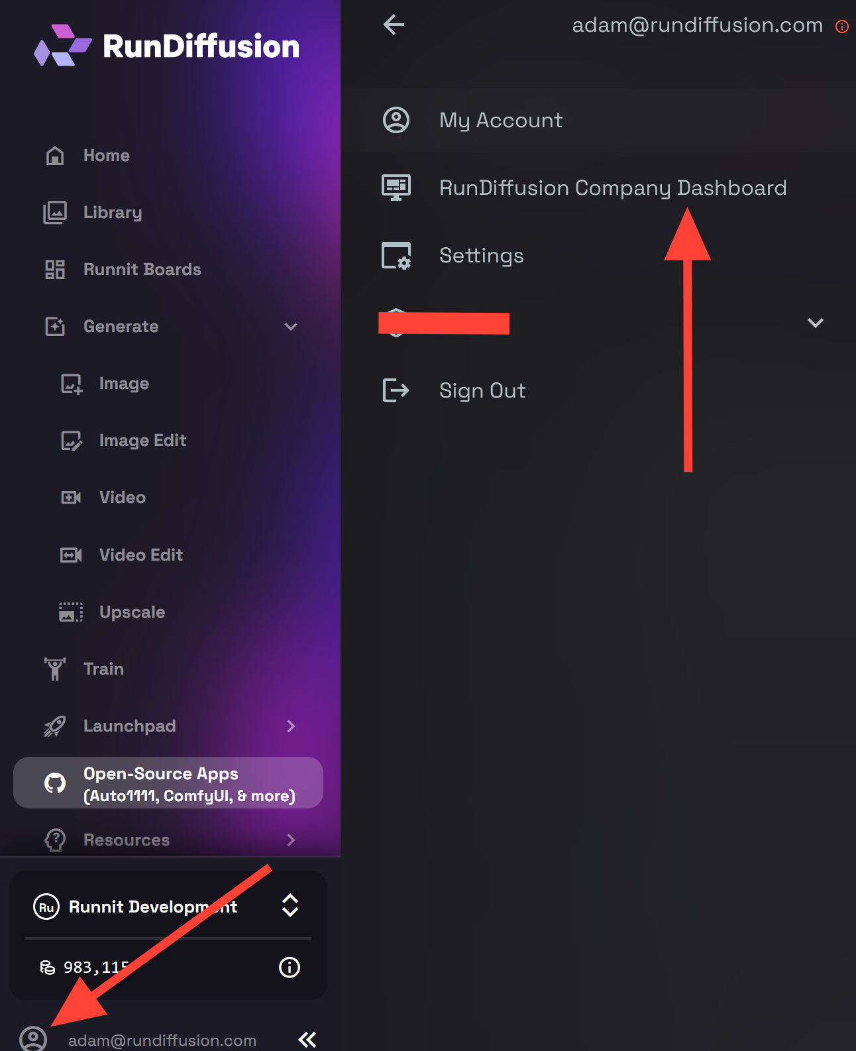Screen dimensions: 856x1051
Task: Click Sign Out
Action: click(x=482, y=391)
